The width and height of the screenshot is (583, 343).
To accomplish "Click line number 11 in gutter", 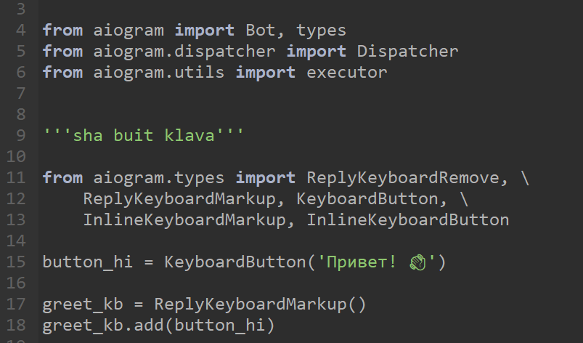I will [16, 178].
